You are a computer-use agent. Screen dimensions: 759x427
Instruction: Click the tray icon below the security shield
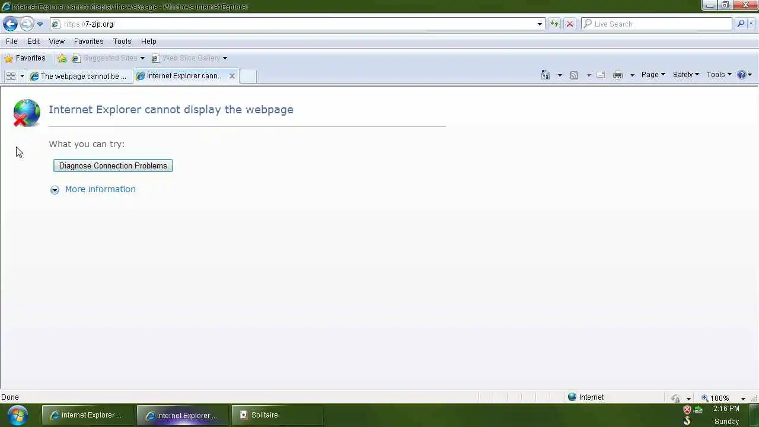click(x=687, y=421)
